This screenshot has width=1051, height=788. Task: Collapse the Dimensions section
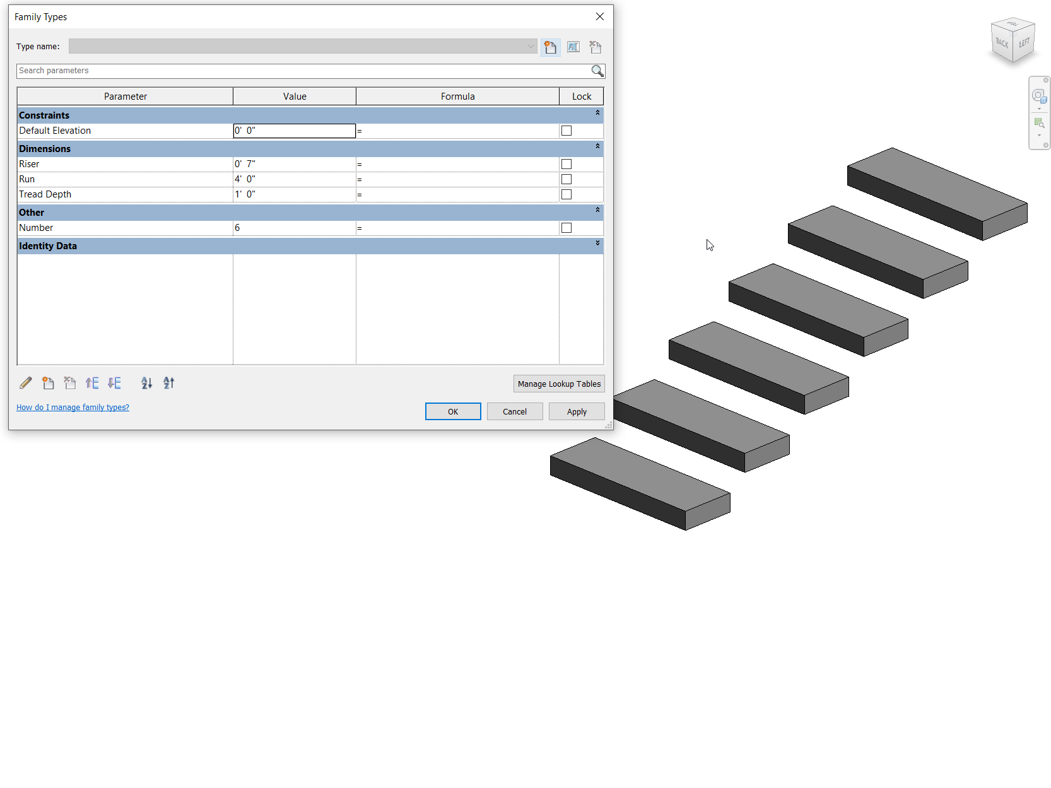pyautogui.click(x=597, y=146)
